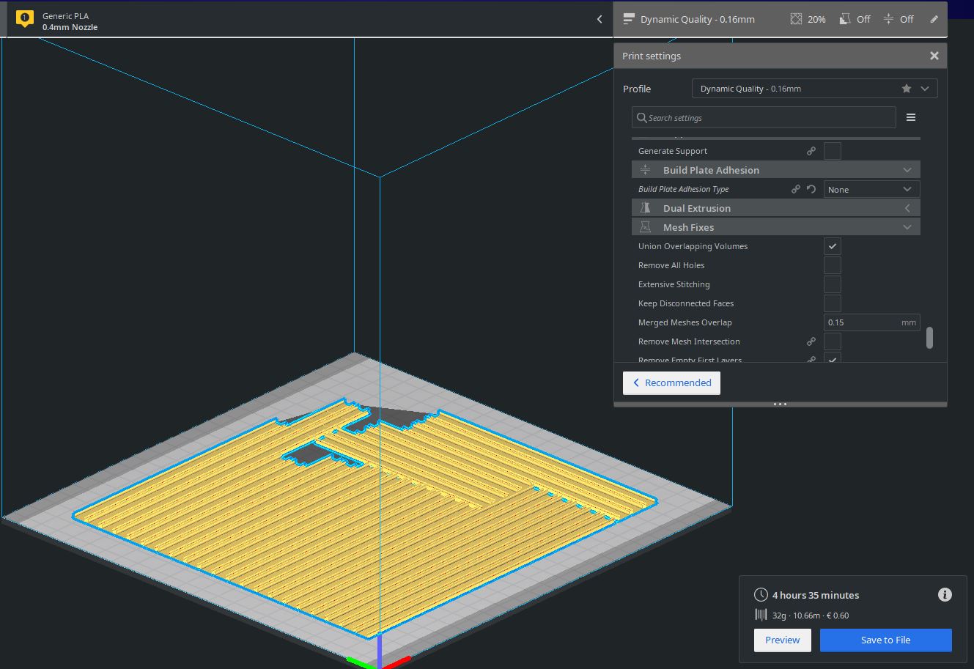The image size is (974, 669).
Task: Click the magnifier icon in the search box
Action: pos(642,117)
